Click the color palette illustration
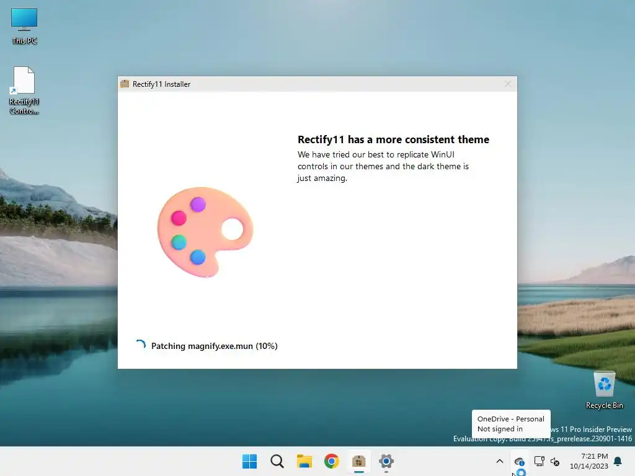Screen dimensions: 635x476 coord(205,232)
